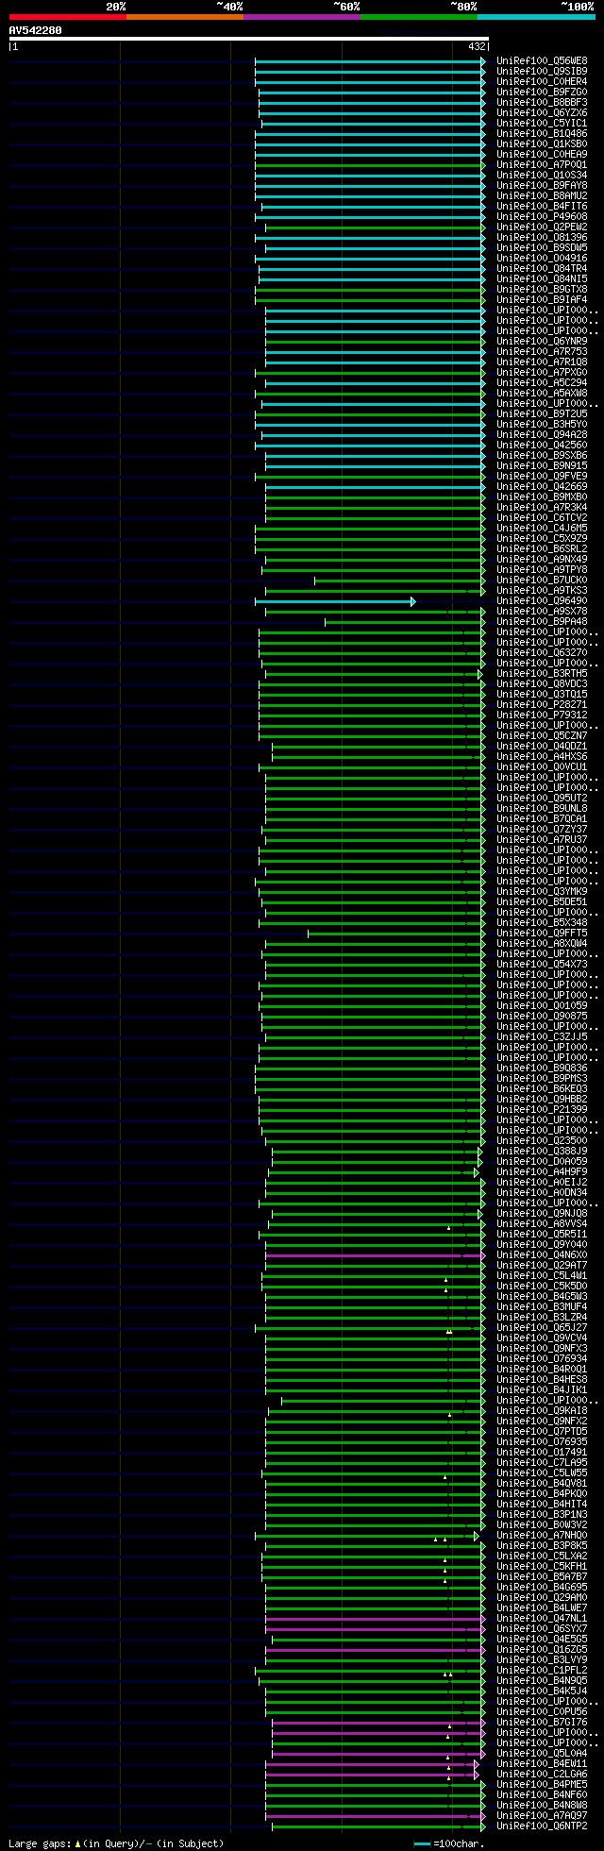Click the cyan arrowhead ending the Q96490 alignment
This screenshot has height=1851, width=604.
coord(412,601)
